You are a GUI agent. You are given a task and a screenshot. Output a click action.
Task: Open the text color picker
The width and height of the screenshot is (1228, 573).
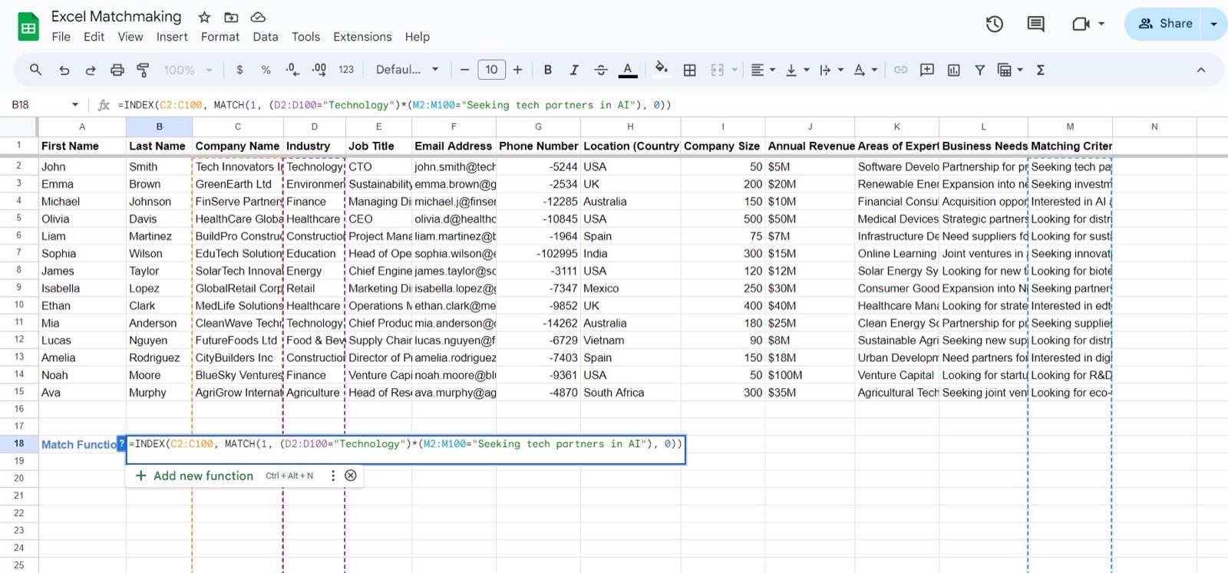pyautogui.click(x=628, y=70)
